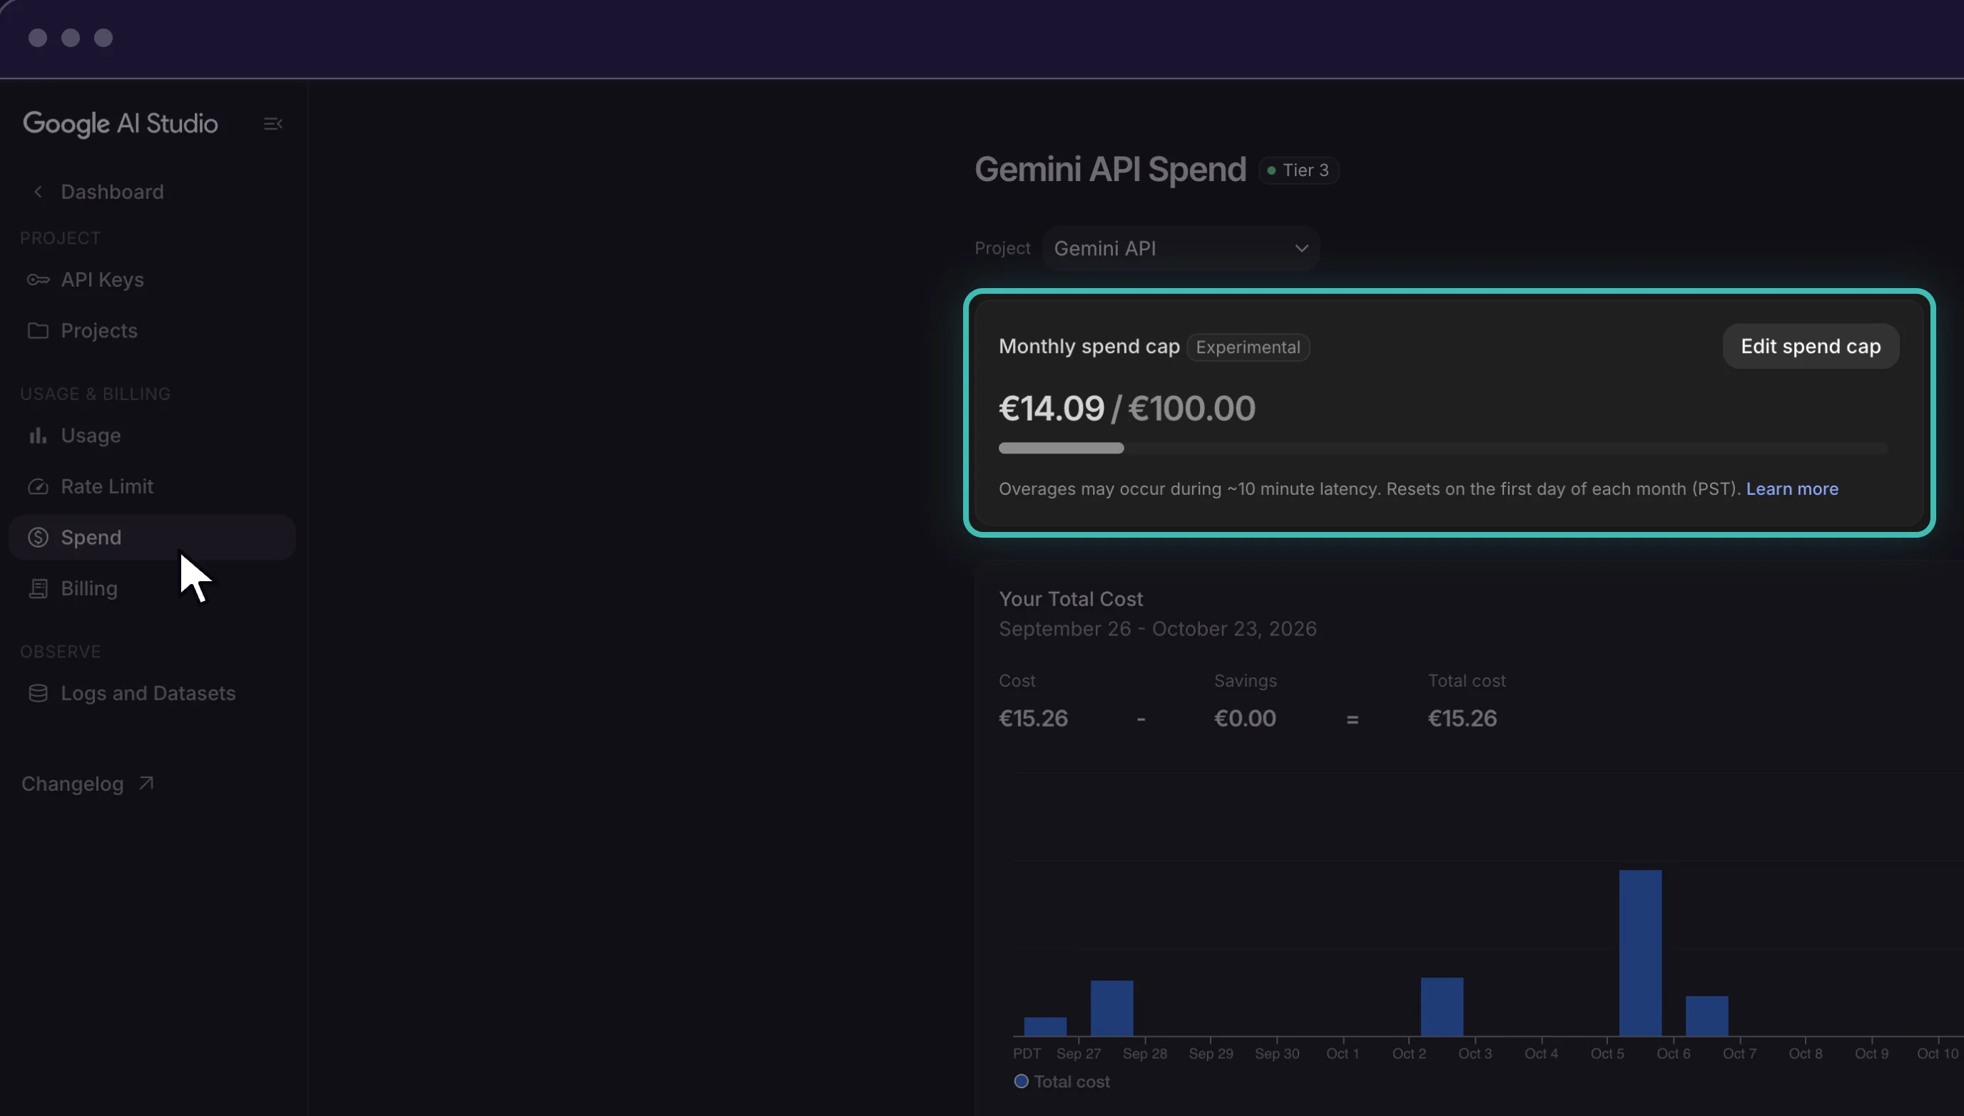The height and width of the screenshot is (1116, 1964).
Task: Click the €0.00 Savings value
Action: pos(1245,719)
